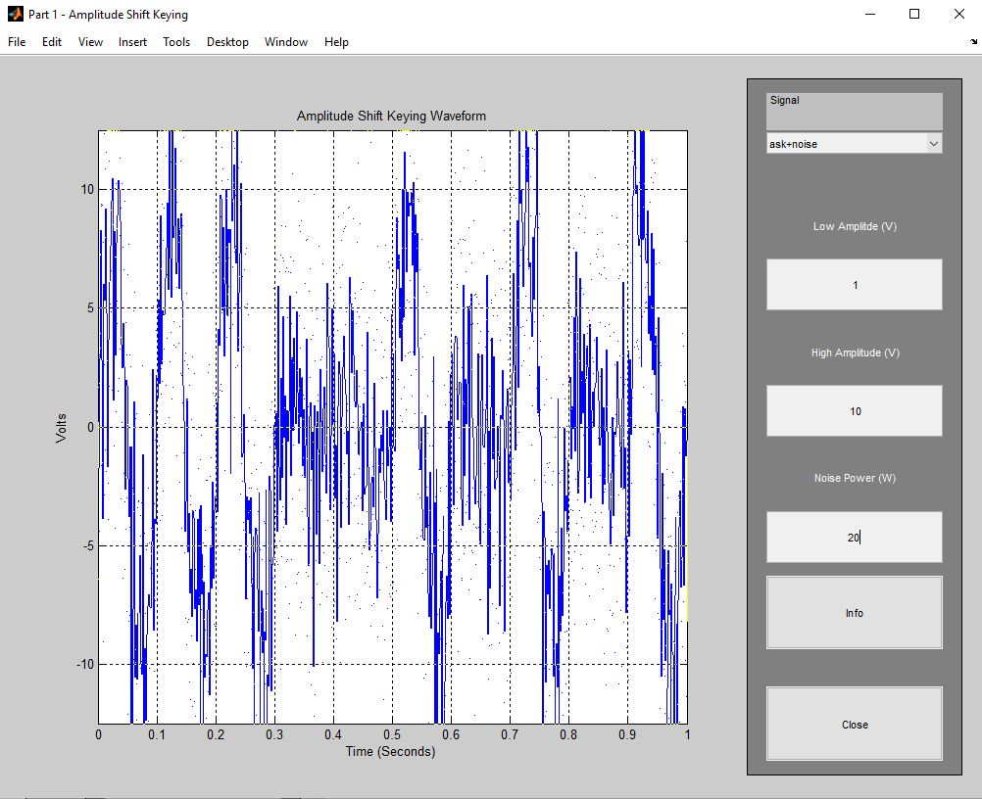Click the 'Noise Power (W)' label

(855, 478)
